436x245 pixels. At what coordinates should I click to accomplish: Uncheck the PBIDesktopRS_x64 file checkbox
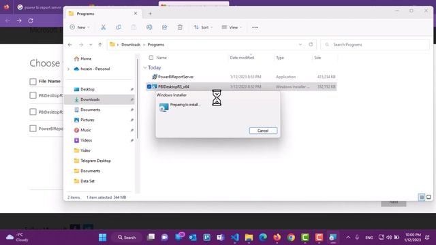pos(149,86)
